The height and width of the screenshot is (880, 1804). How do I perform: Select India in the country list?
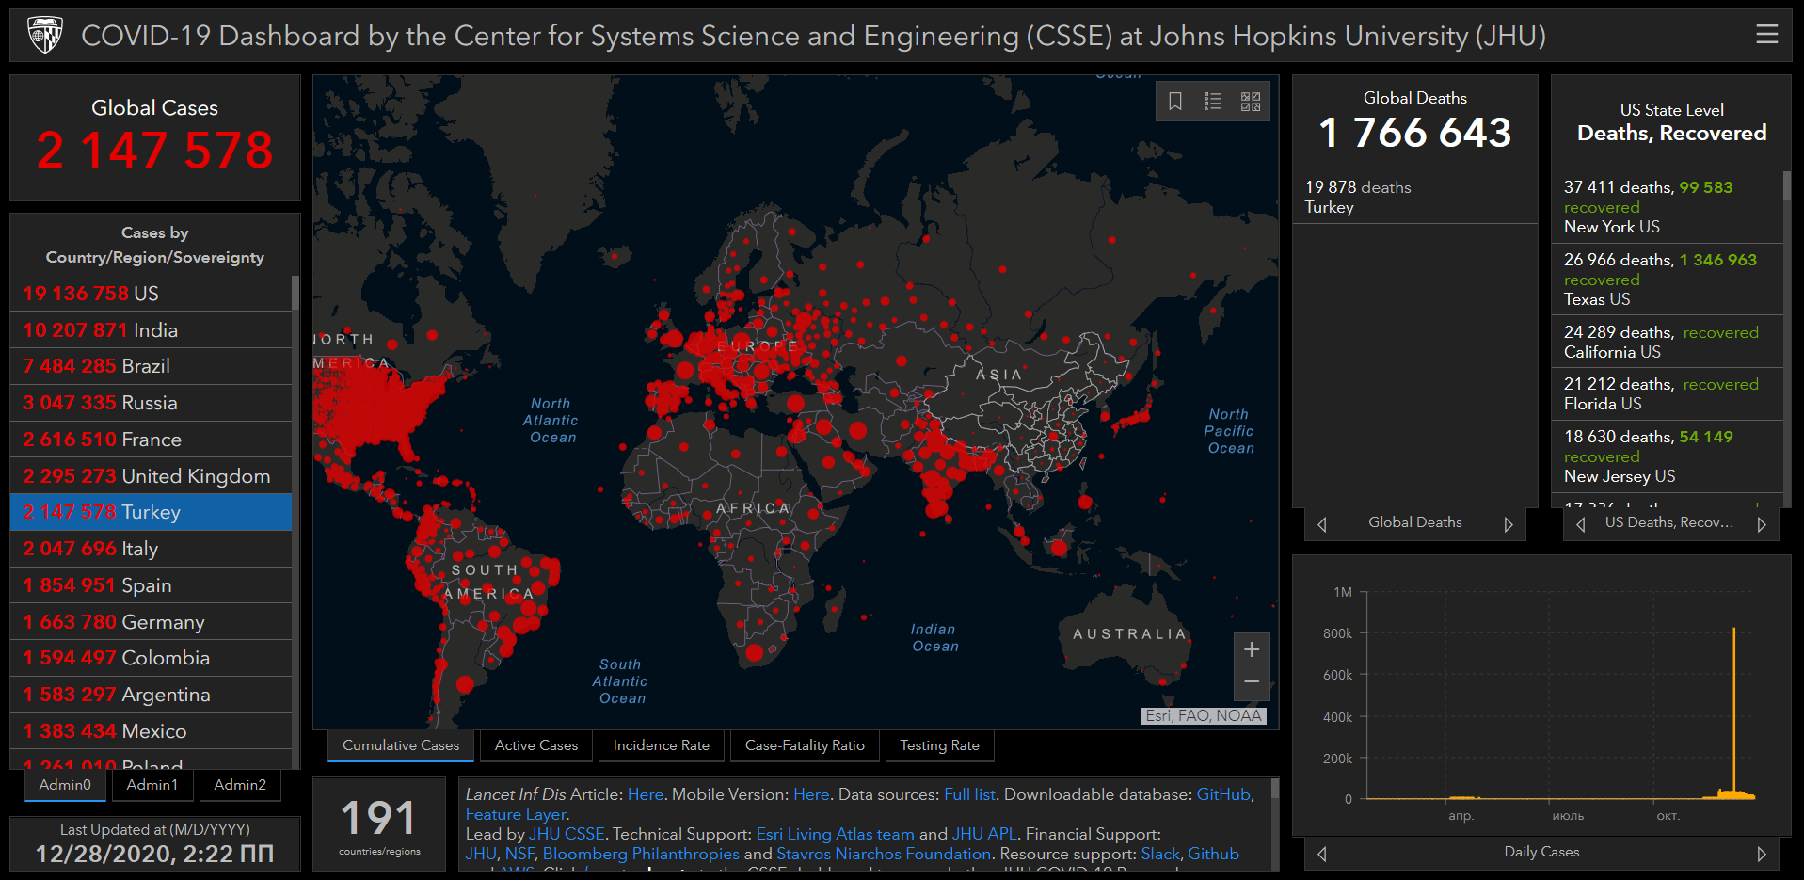point(151,330)
